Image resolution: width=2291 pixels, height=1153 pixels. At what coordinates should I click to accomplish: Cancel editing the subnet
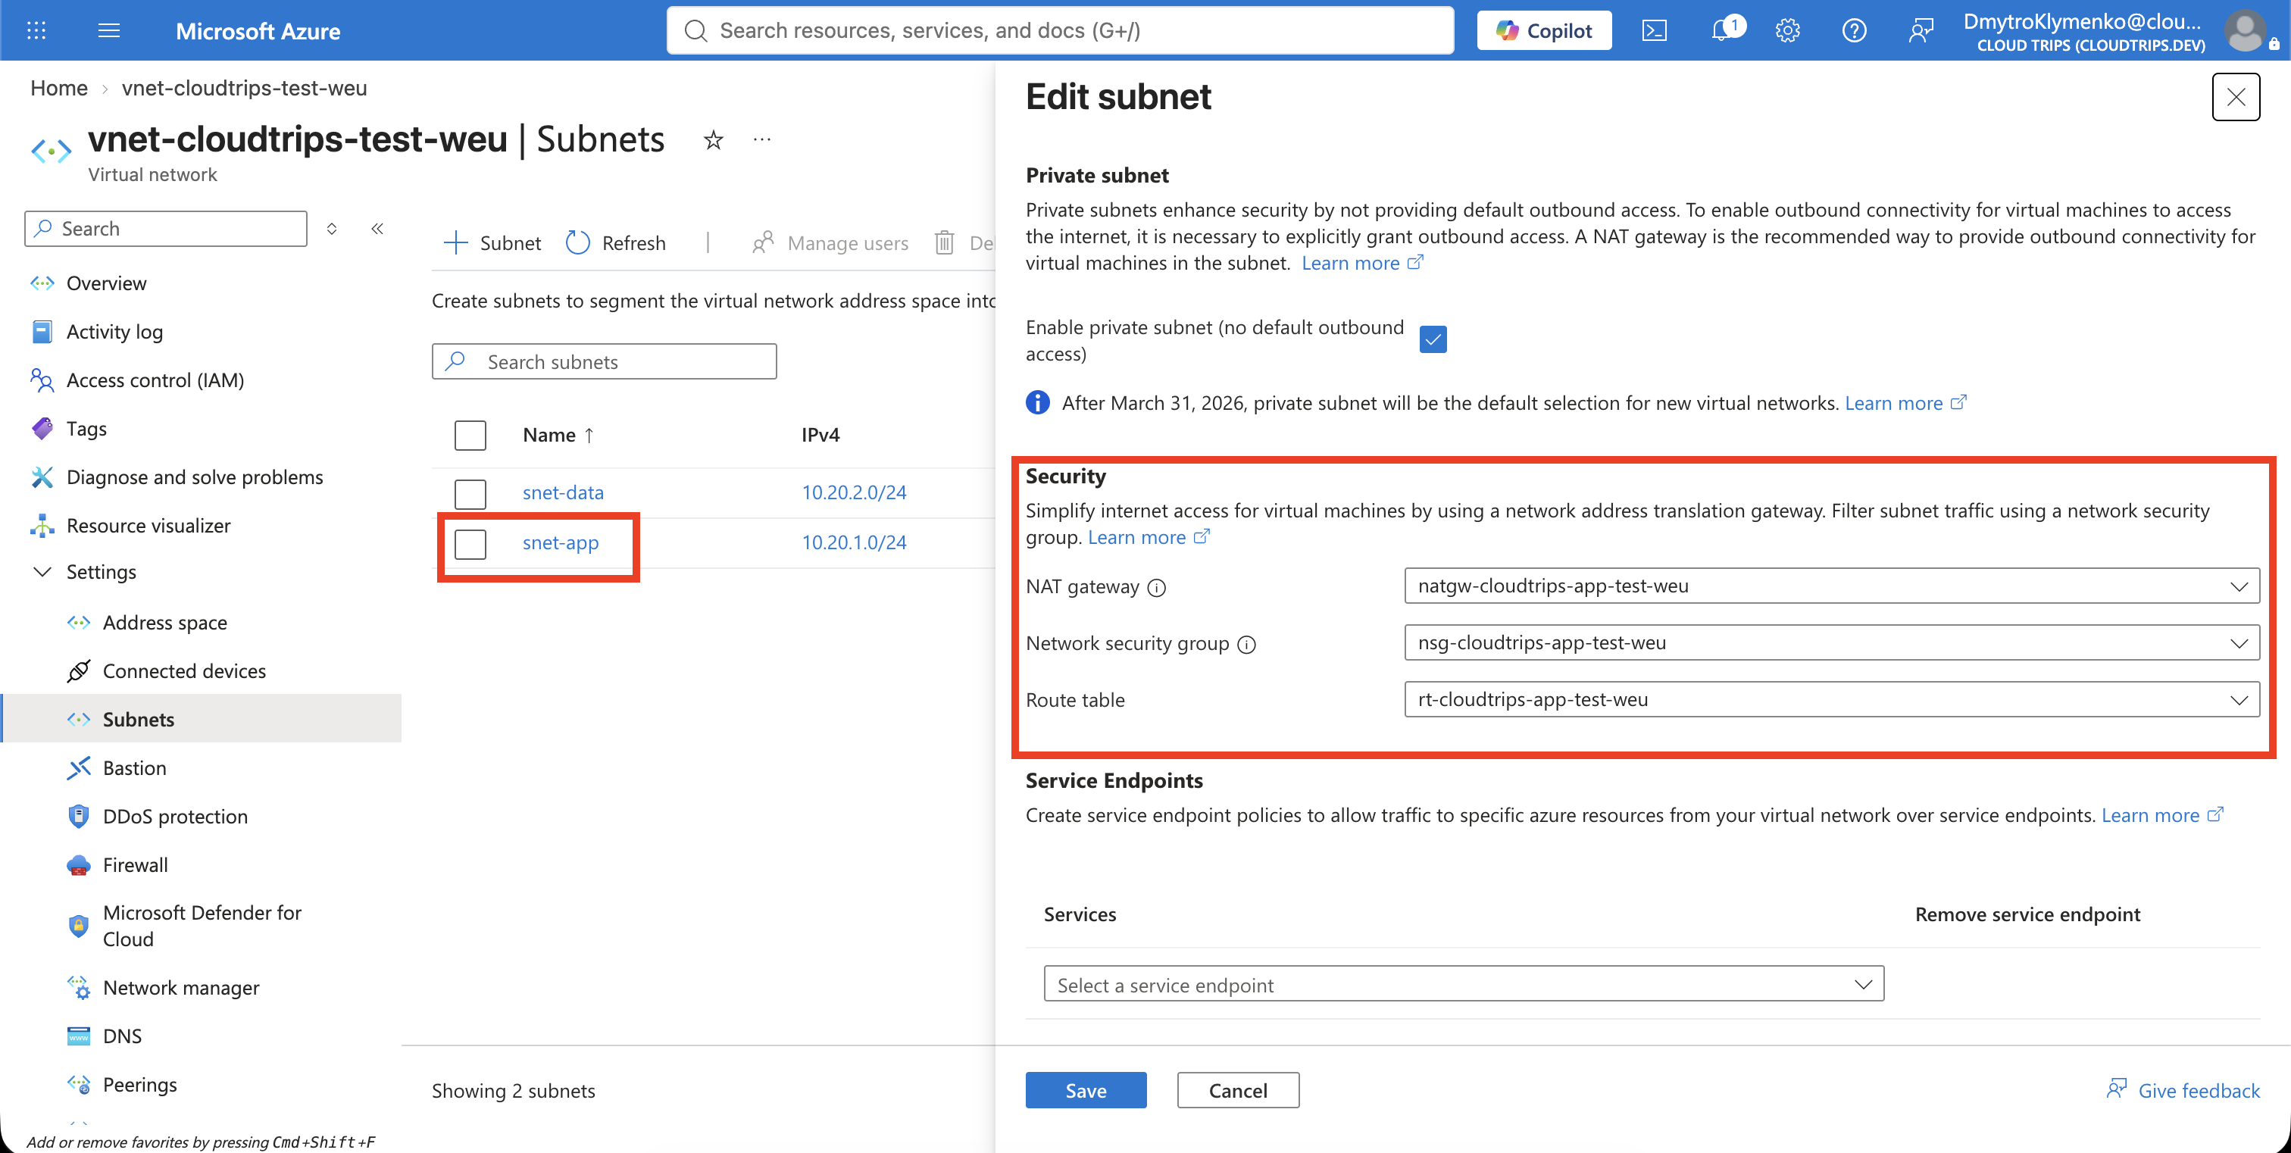coord(1238,1091)
